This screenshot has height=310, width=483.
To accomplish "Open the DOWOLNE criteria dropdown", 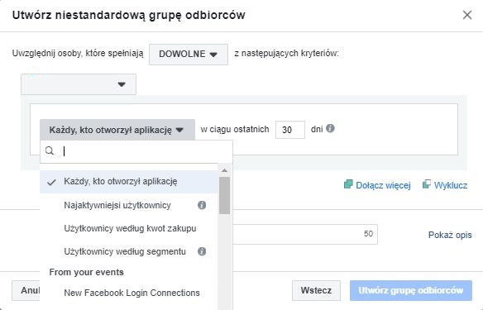I will click(x=189, y=55).
